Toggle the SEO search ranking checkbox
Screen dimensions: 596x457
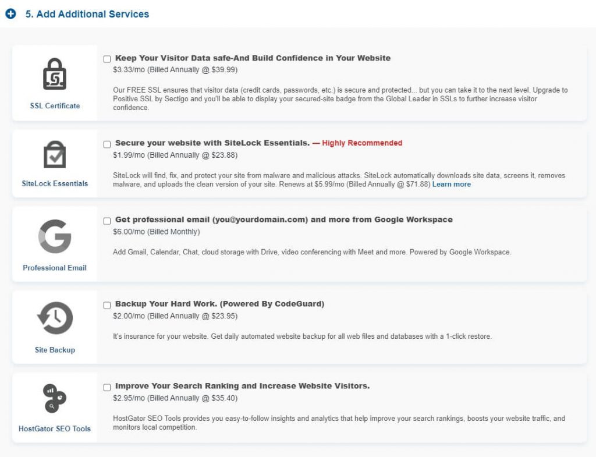click(x=107, y=387)
